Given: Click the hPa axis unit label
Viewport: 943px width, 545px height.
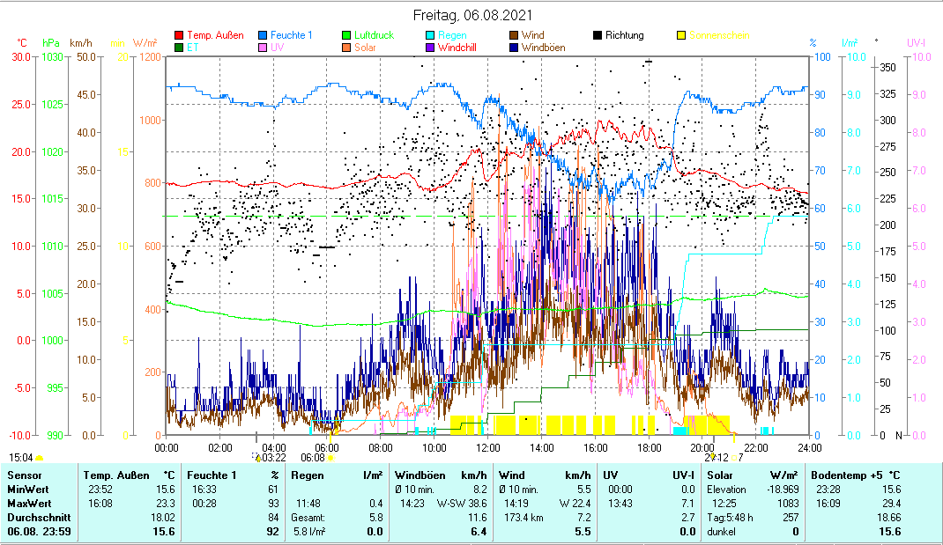Looking at the screenshot, I should click(52, 43).
